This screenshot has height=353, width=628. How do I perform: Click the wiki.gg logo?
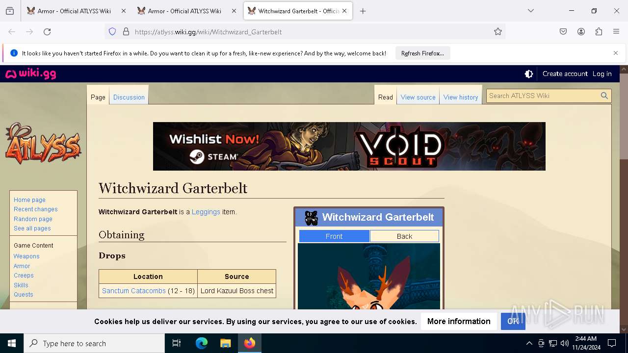pos(30,74)
